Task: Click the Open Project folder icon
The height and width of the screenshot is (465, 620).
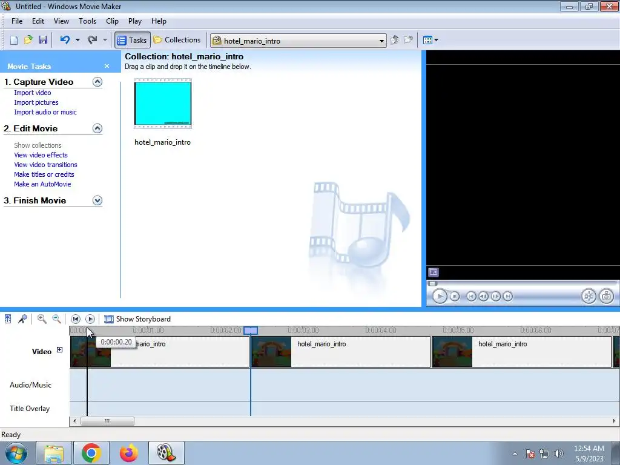Action: (x=28, y=40)
